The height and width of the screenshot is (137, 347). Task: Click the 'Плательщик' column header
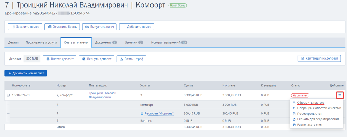[98, 85]
